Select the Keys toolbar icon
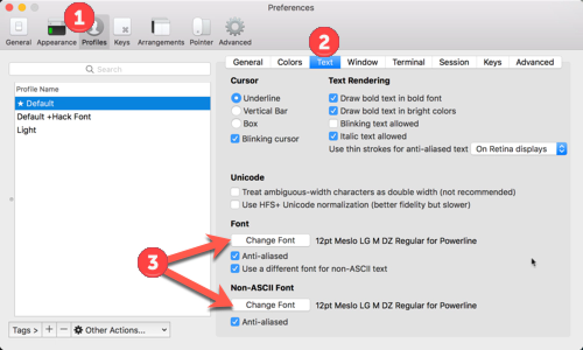This screenshot has height=350, width=583. coord(122,32)
